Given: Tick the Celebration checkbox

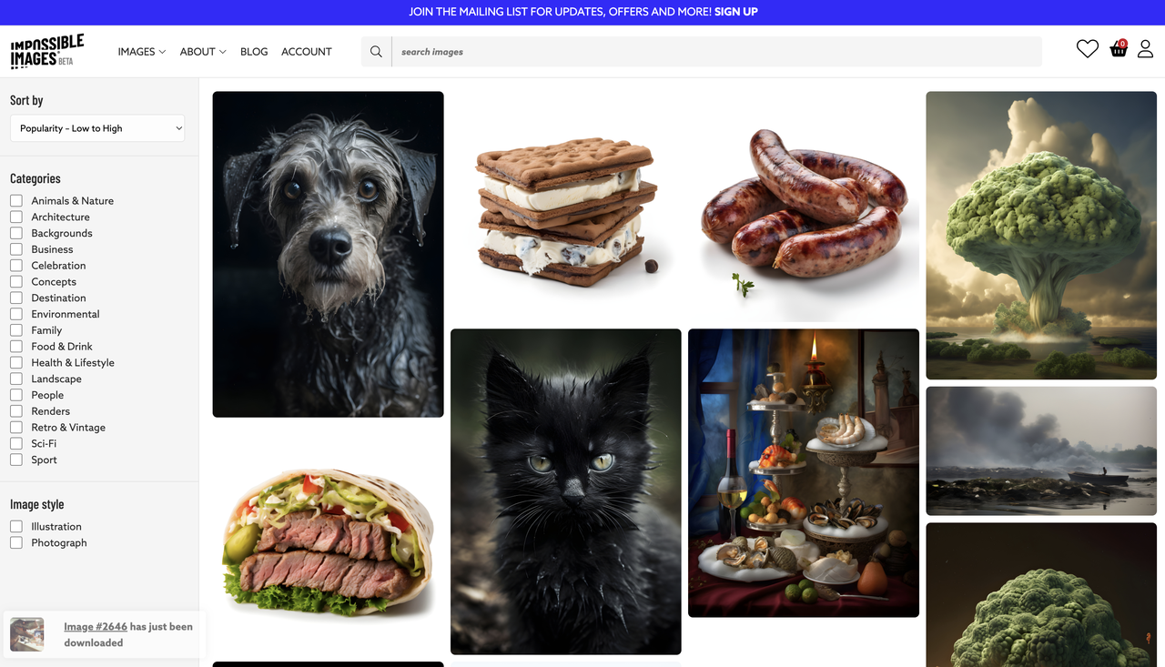Looking at the screenshot, I should pos(16,266).
